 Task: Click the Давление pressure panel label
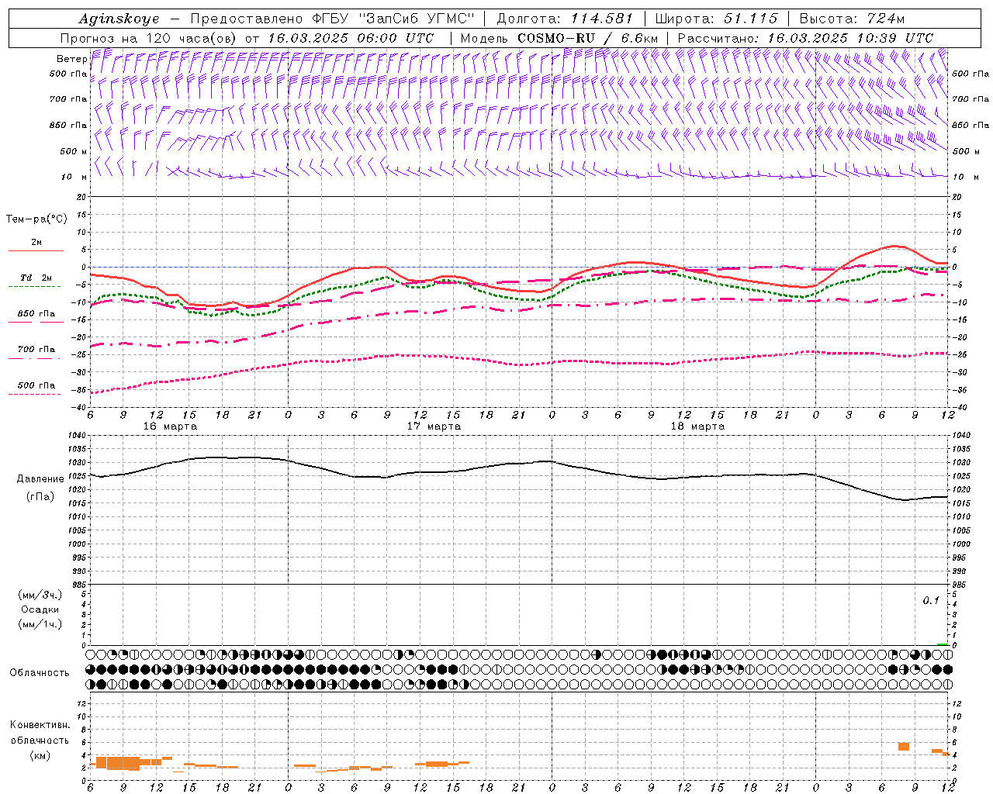(40, 479)
